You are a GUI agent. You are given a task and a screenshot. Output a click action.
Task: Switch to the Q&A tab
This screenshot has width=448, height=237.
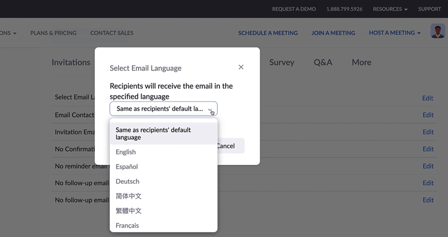323,62
